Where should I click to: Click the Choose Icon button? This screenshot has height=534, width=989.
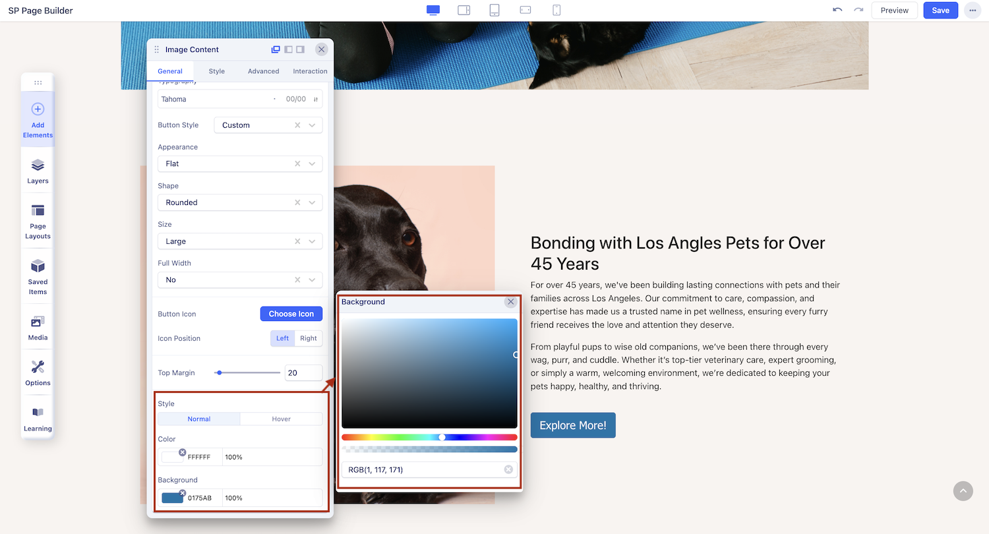coord(291,314)
